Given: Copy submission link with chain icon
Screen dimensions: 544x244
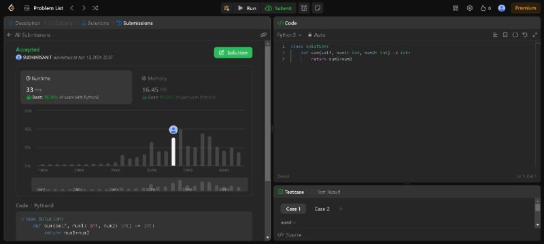Looking at the screenshot, I should tap(263, 35).
